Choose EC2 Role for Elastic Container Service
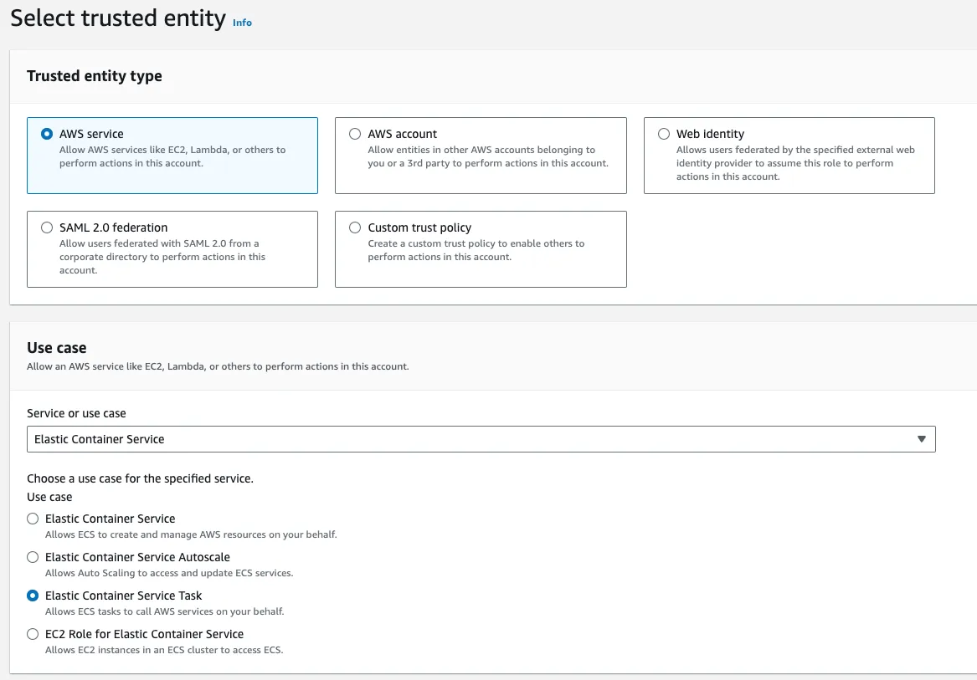This screenshot has height=680, width=977. (33, 634)
